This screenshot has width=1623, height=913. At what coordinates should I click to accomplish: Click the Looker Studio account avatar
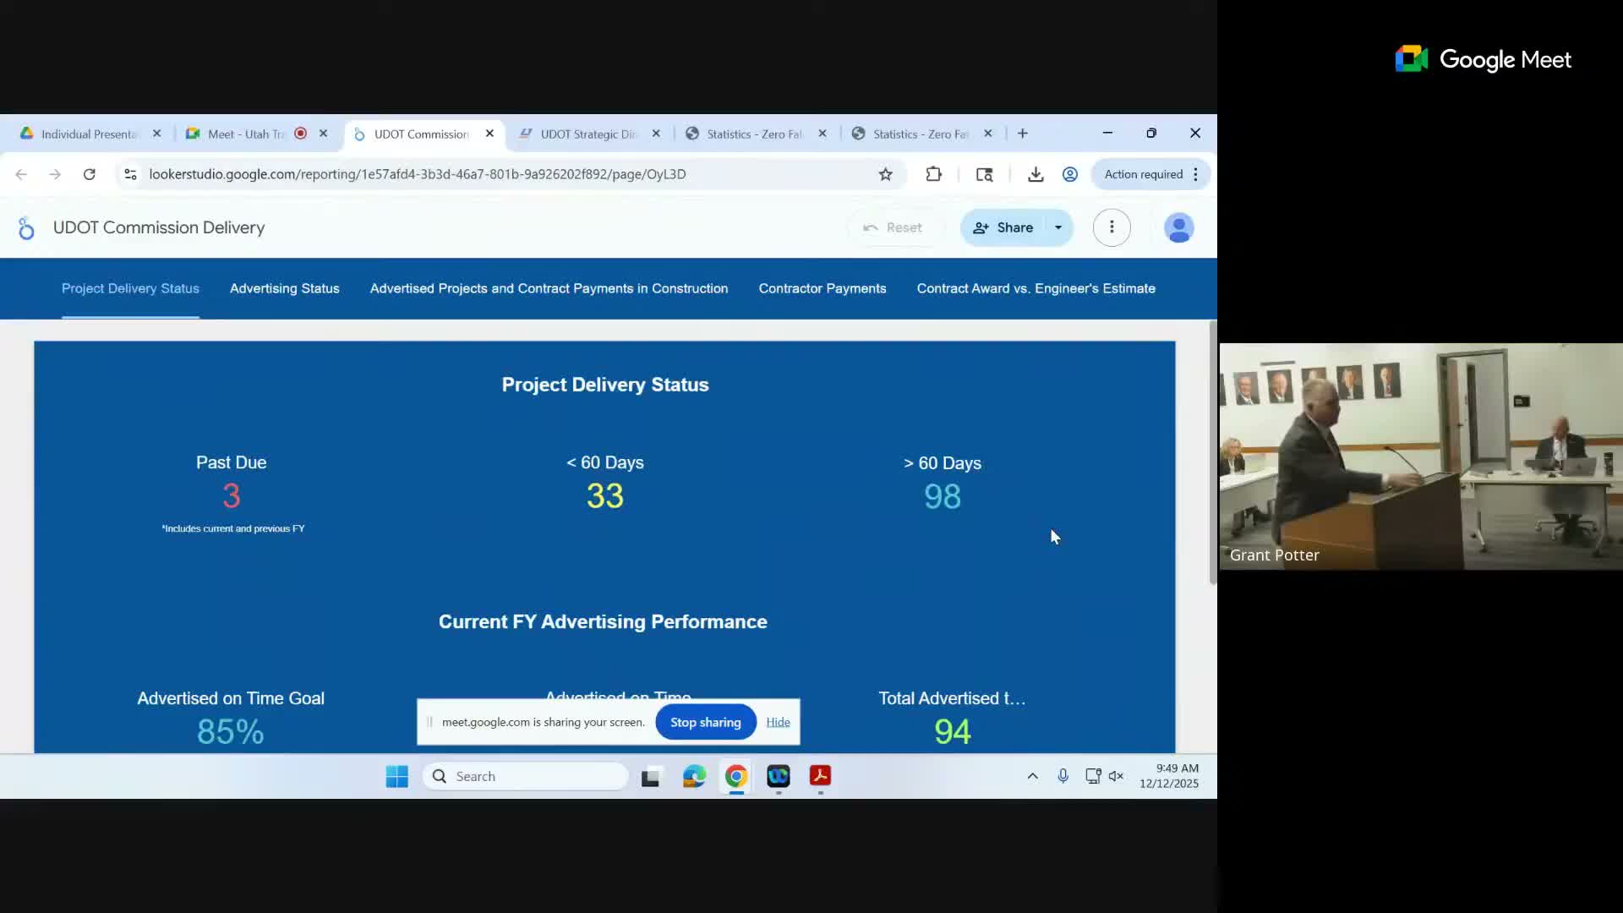[x=1178, y=227]
